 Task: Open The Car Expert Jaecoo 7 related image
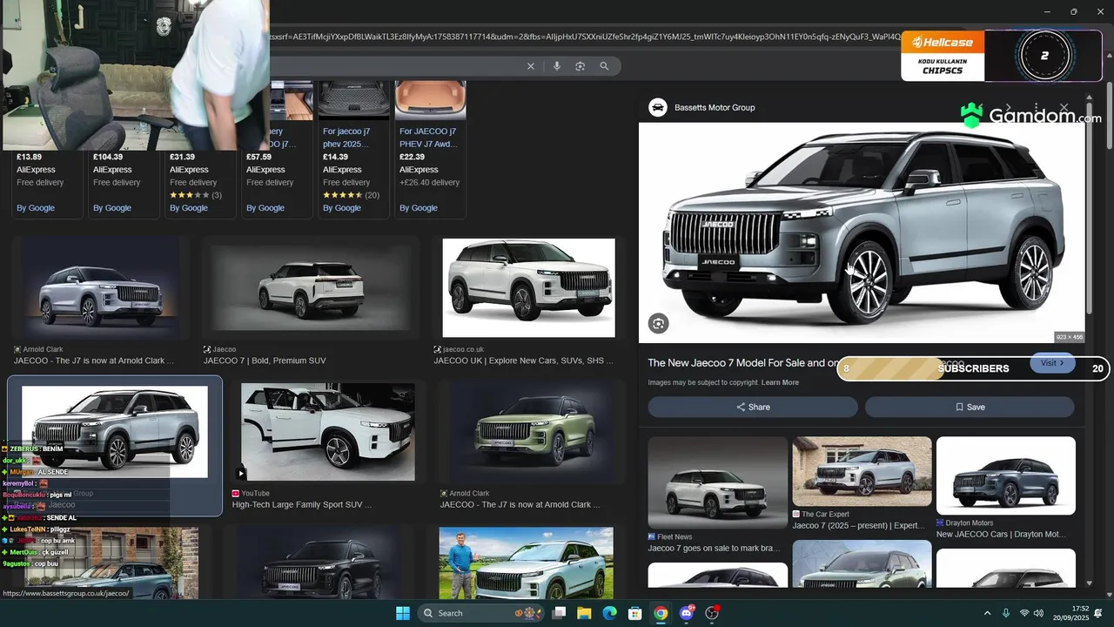click(862, 471)
